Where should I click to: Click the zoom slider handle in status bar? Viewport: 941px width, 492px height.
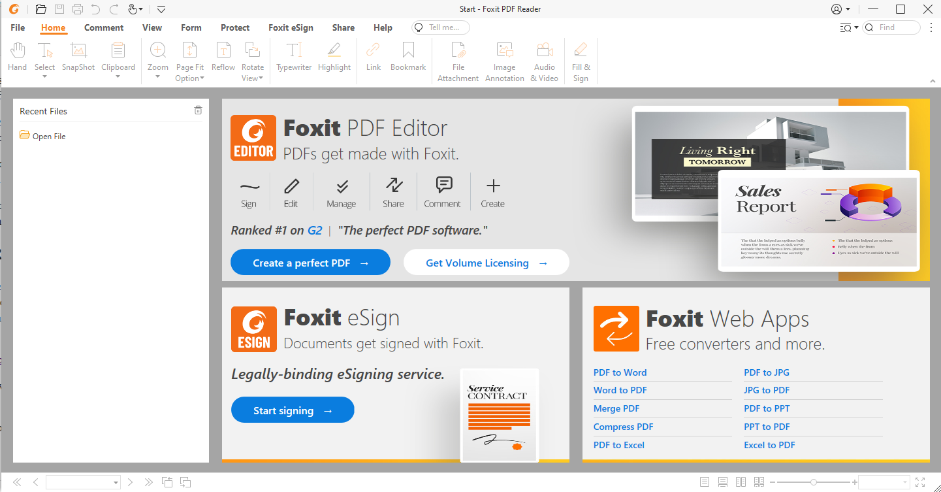[813, 482]
